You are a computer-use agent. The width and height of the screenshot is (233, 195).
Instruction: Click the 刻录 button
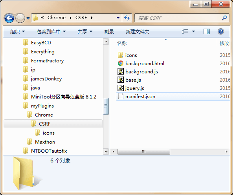[x=109, y=31]
